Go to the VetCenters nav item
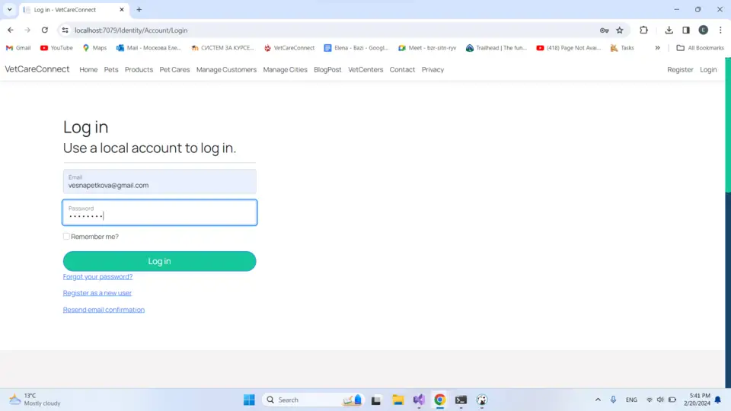Screen dimensions: 731x411 pyautogui.click(x=365, y=70)
